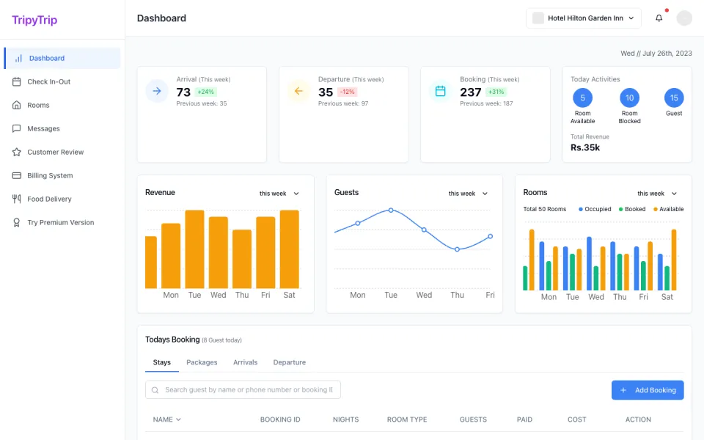This screenshot has width=704, height=440.
Task: Toggle the Occupied legend item
Action: coord(595,209)
